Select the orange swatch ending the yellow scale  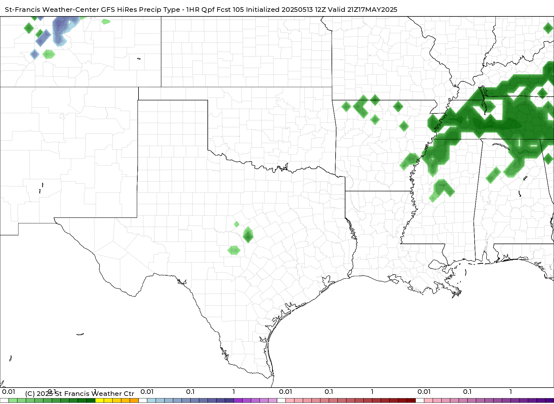134,401
